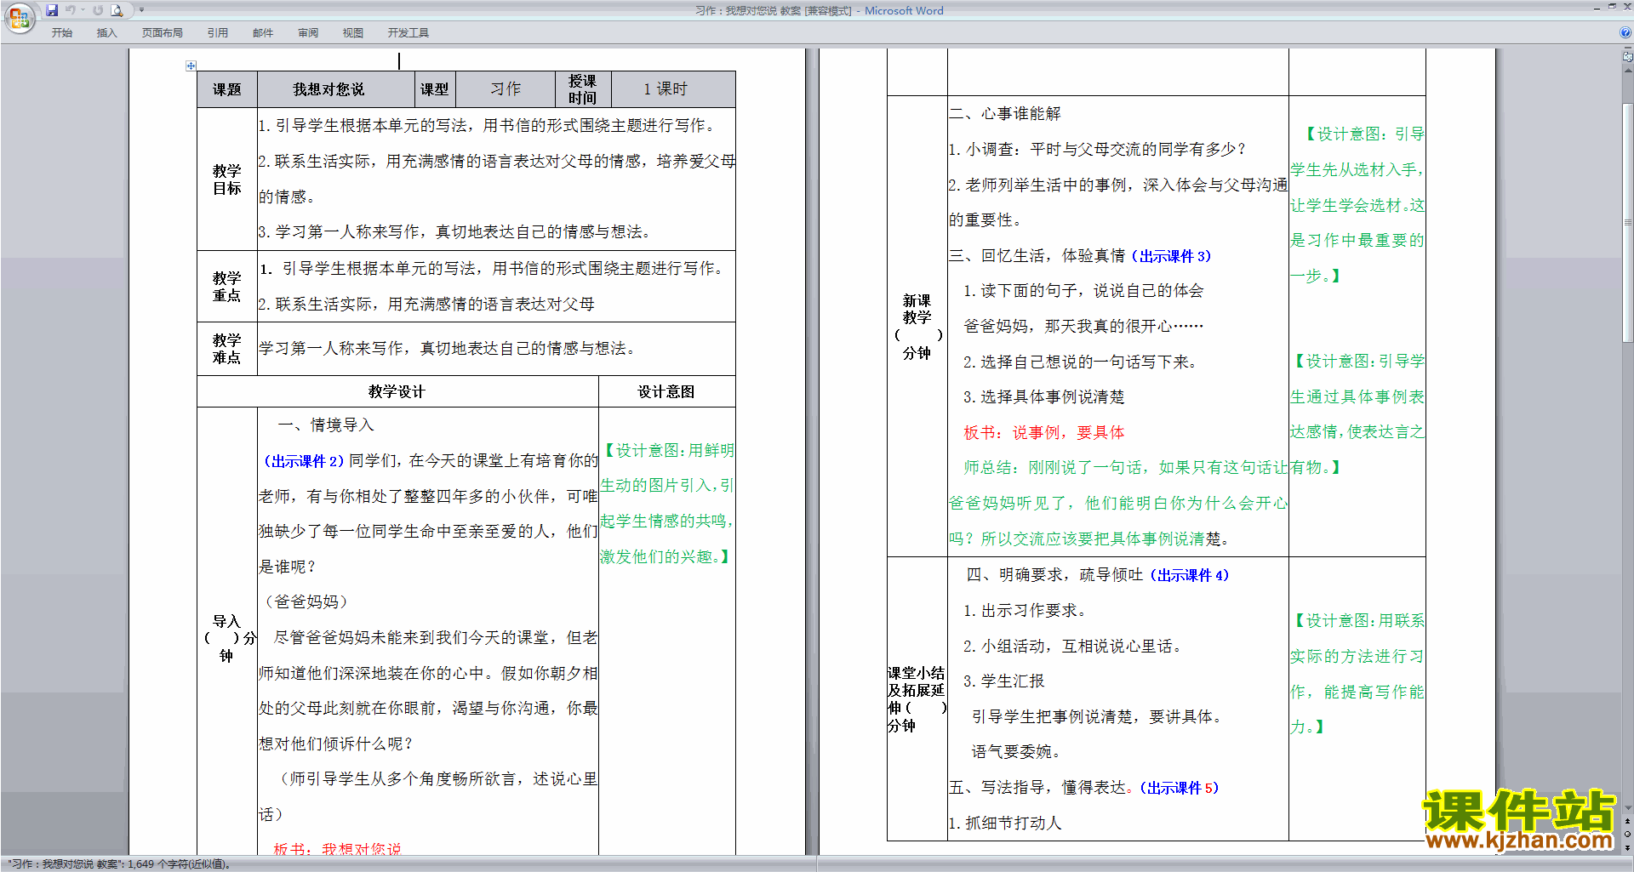Click the blue text (出示课件 2)
Image resolution: width=1634 pixels, height=872 pixels.
pyautogui.click(x=303, y=461)
